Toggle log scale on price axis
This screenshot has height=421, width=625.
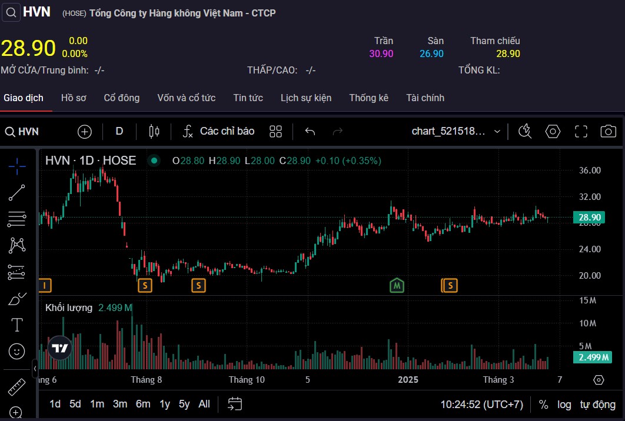tap(564, 405)
